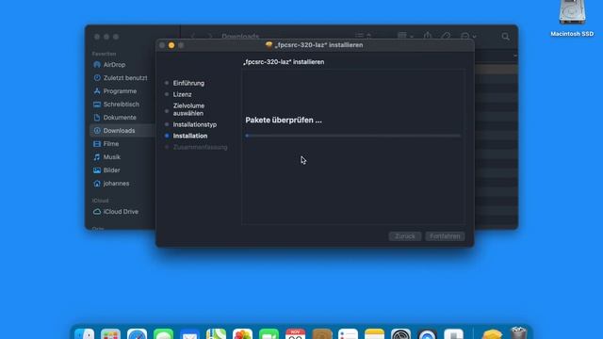Open Mail from the Dock
This screenshot has width=603, height=339.
[x=189, y=333]
